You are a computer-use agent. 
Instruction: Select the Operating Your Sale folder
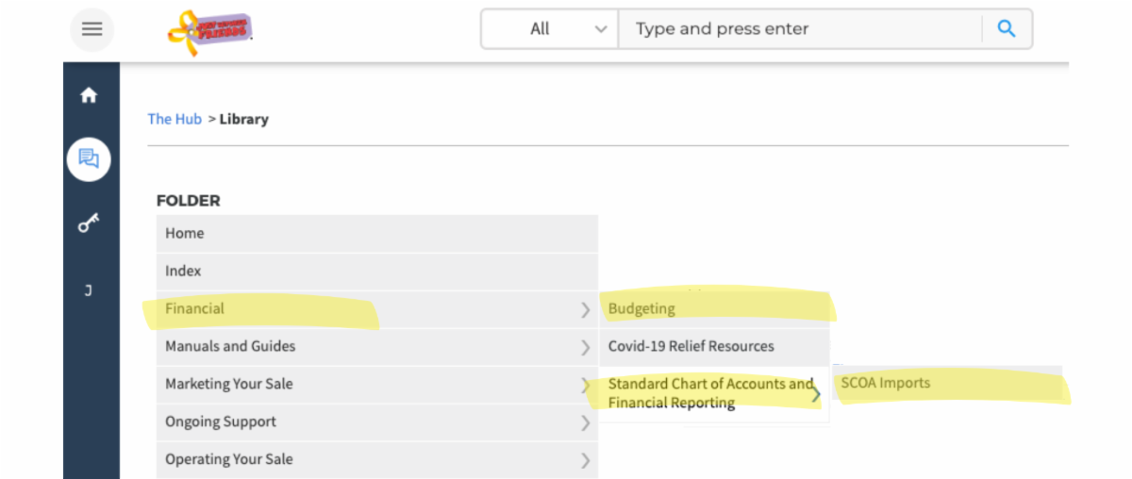pyautogui.click(x=229, y=459)
